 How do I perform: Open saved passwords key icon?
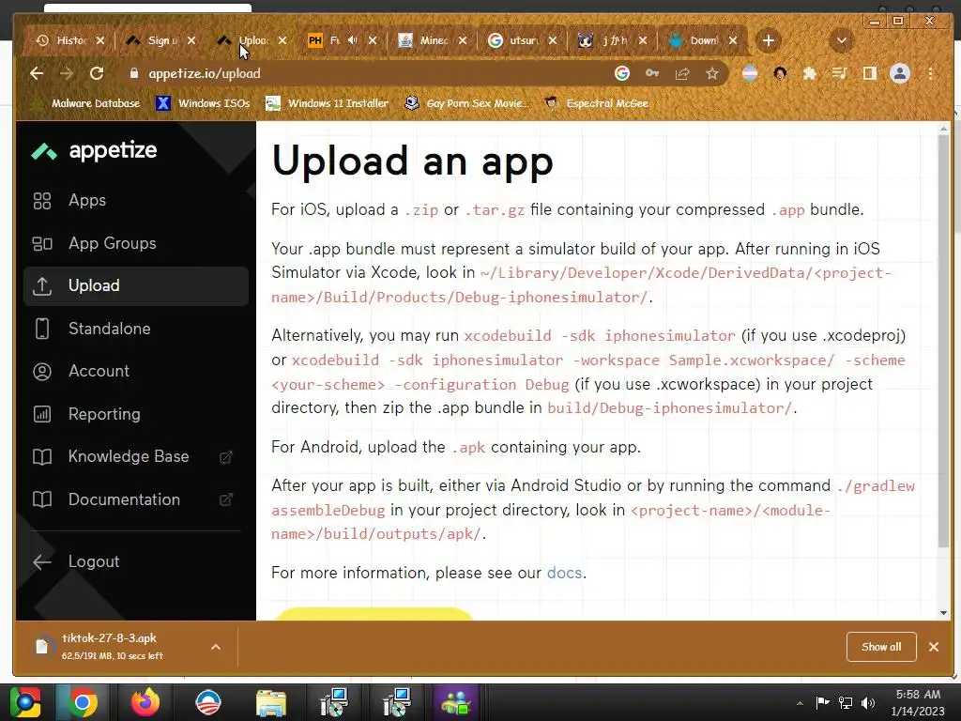[x=652, y=73]
